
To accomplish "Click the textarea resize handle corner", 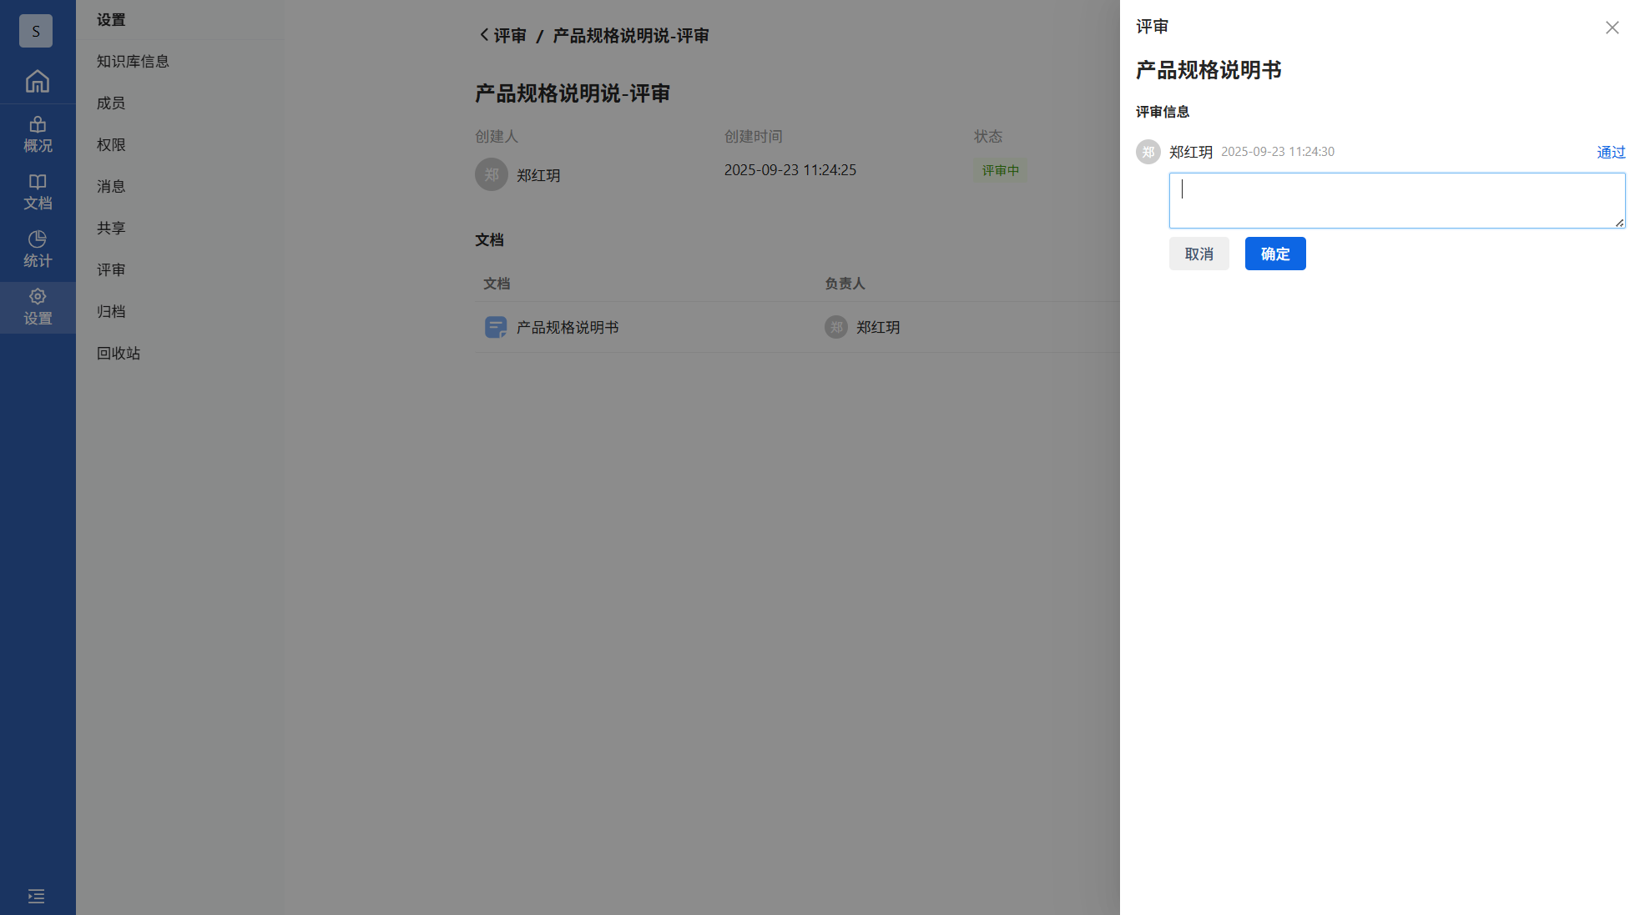I will (1619, 223).
